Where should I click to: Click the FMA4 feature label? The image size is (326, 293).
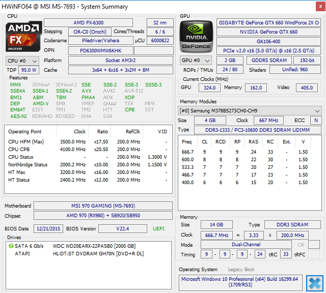[88, 97]
